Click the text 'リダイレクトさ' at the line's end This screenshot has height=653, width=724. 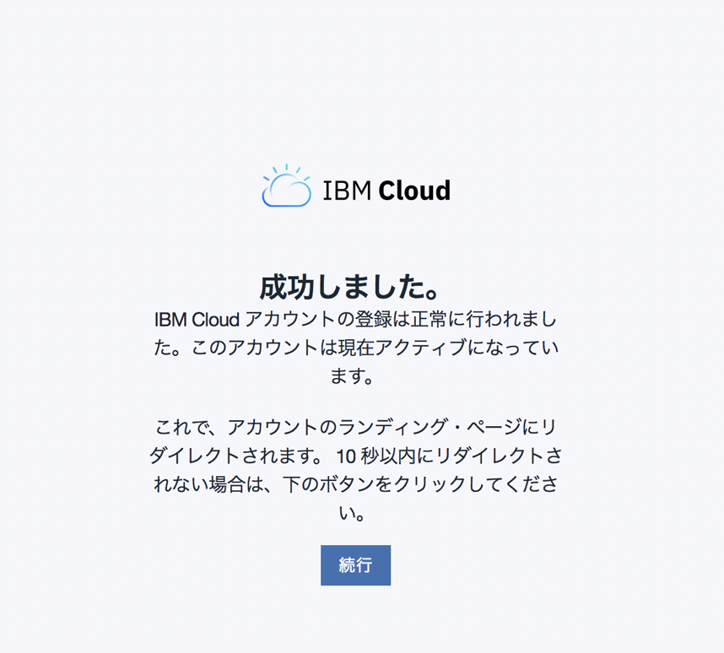[x=500, y=456]
